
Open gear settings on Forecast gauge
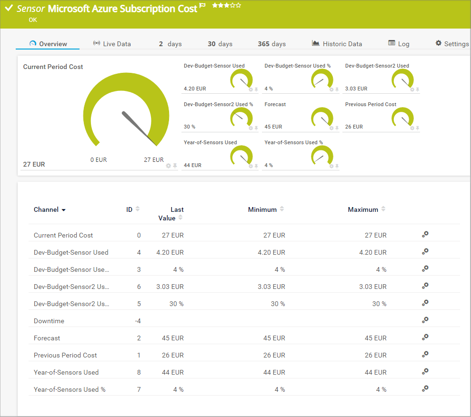[x=331, y=128]
